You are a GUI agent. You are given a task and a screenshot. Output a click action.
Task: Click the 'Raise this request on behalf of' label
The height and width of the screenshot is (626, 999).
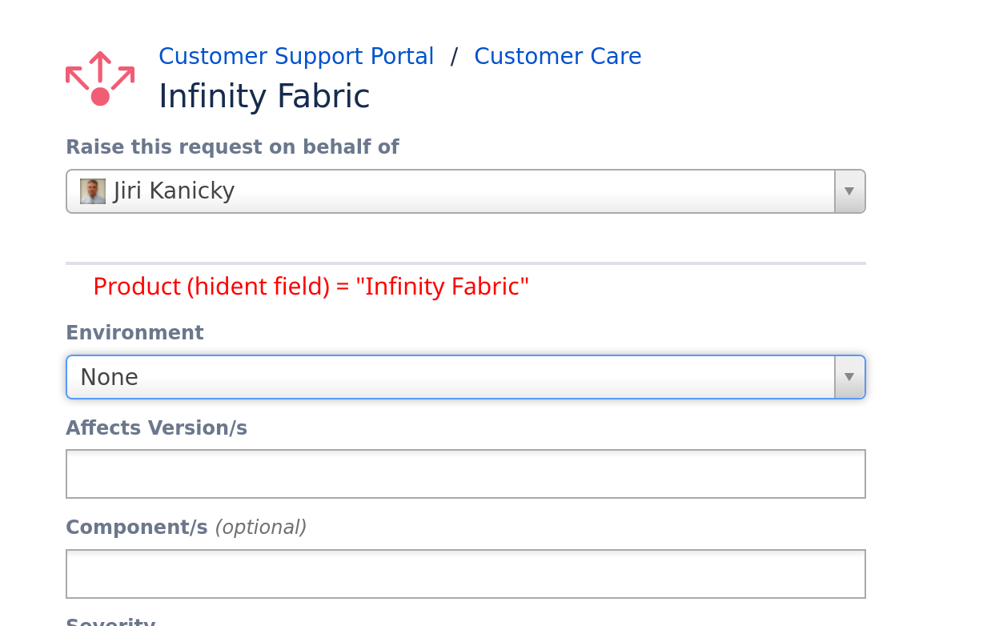(x=232, y=147)
